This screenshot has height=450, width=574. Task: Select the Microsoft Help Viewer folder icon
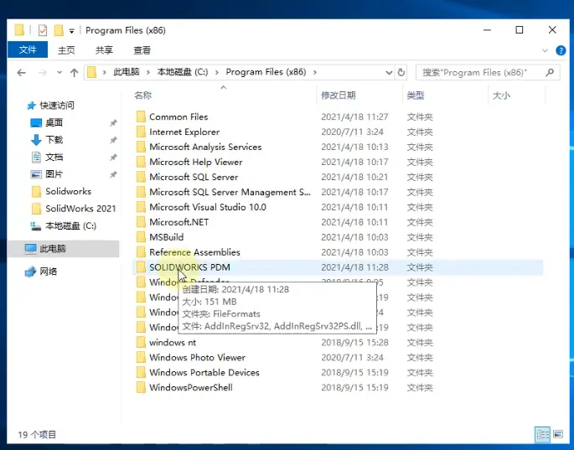click(141, 162)
